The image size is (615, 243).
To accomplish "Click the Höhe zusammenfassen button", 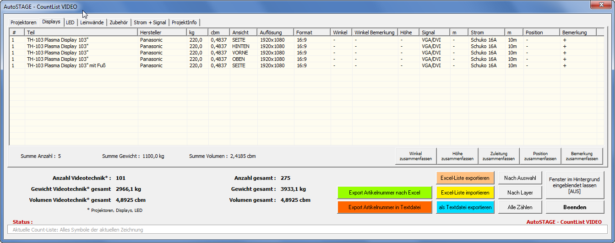I will [457, 156].
